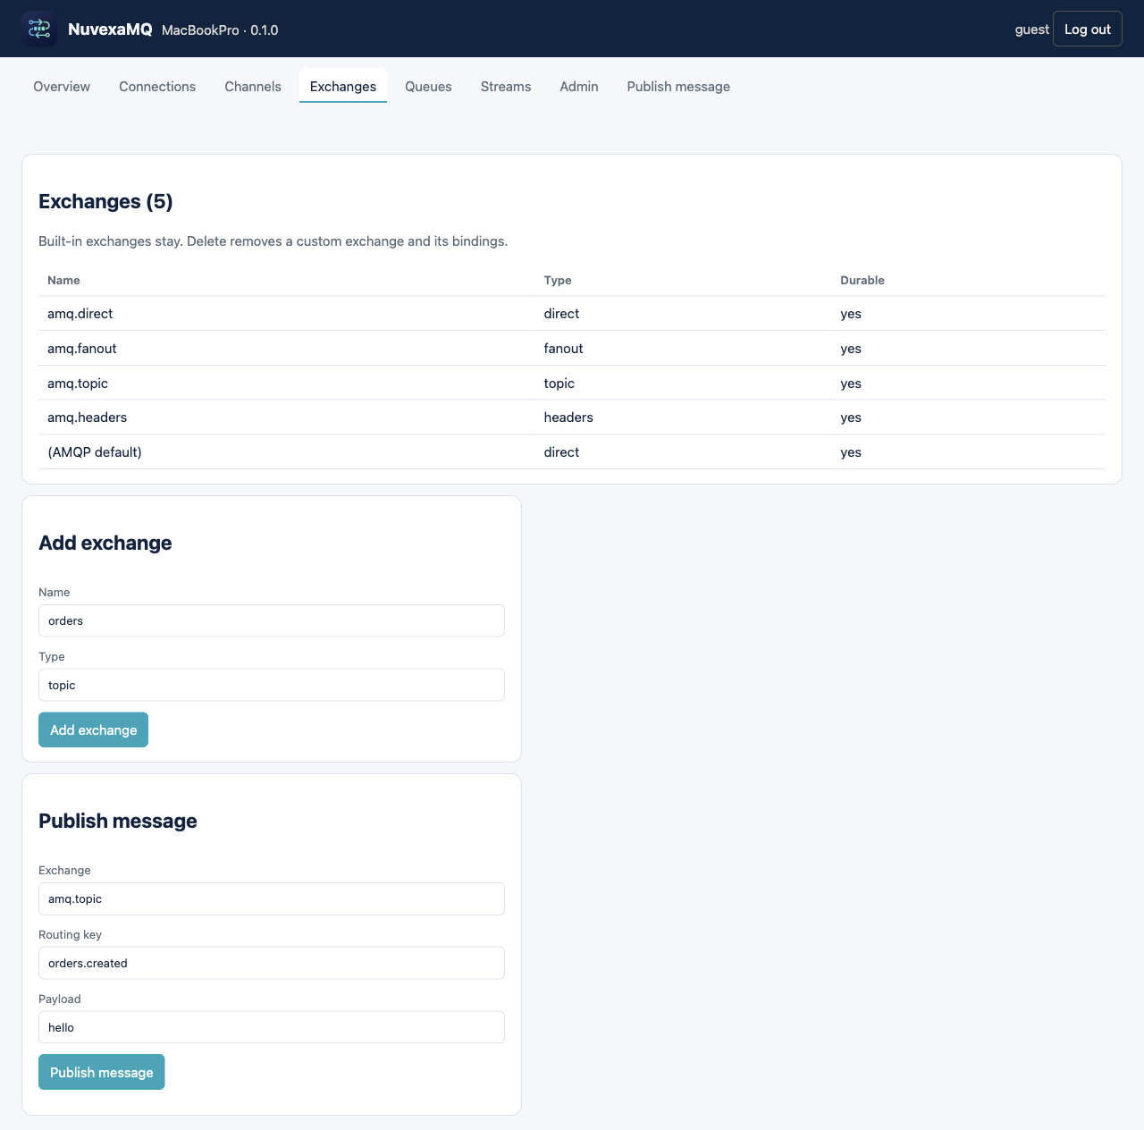1144x1130 pixels.
Task: Submit the Add exchange button
Action: (x=93, y=729)
